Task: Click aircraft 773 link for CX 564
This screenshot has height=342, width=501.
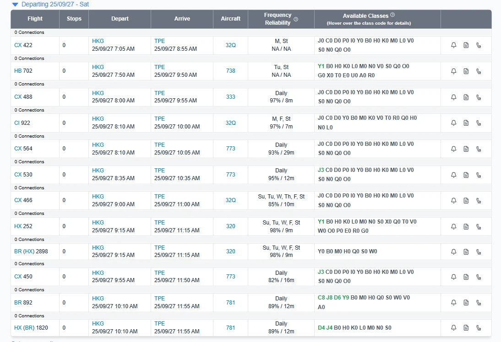Action: [230, 149]
